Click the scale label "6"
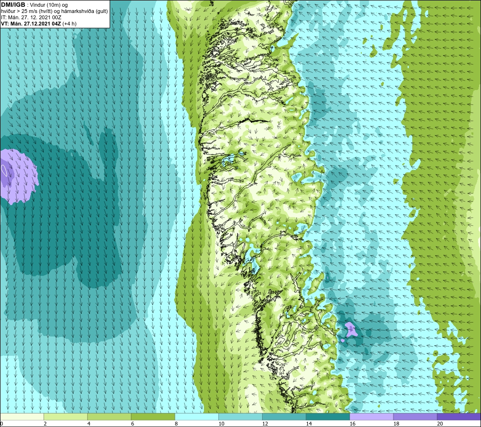The width and height of the screenshot is (481, 427). pos(133,424)
